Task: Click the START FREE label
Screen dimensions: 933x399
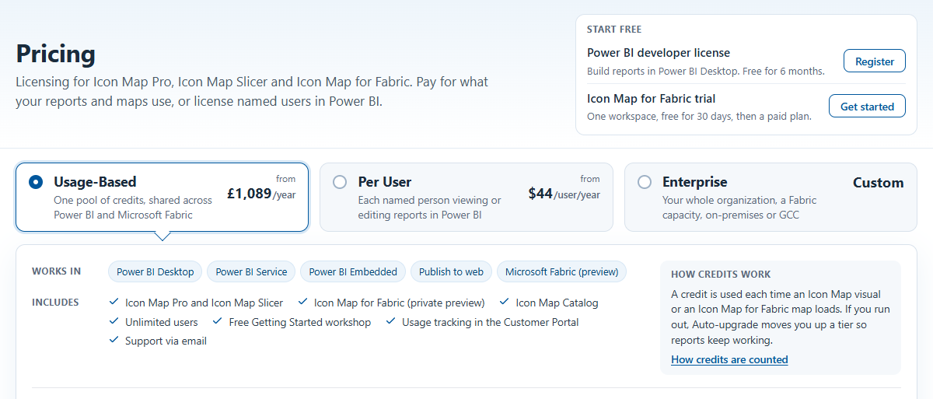Action: coord(614,30)
